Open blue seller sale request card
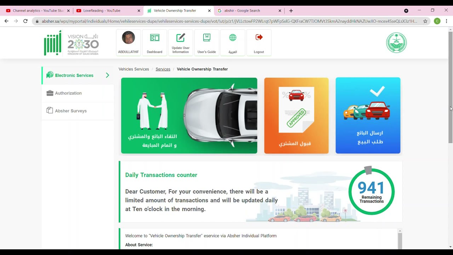This screenshot has height=255, width=453. pyautogui.click(x=368, y=116)
